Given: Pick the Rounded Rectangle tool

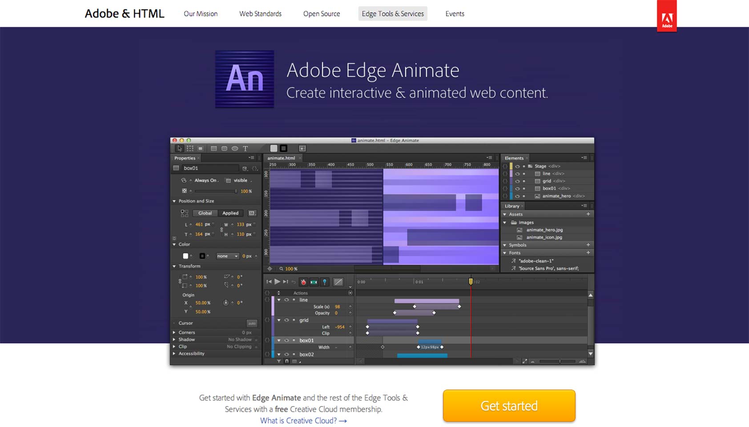Looking at the screenshot, I should click(224, 148).
